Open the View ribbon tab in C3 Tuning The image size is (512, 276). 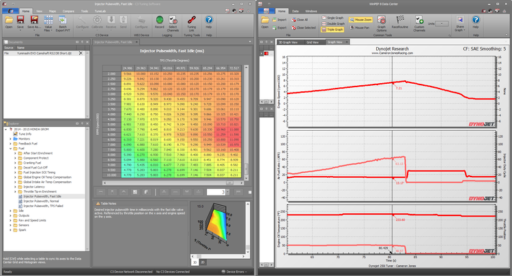pyautogui.click(x=39, y=11)
